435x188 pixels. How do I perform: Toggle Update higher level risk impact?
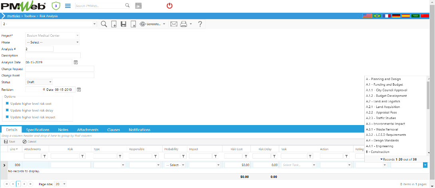(x=7, y=117)
